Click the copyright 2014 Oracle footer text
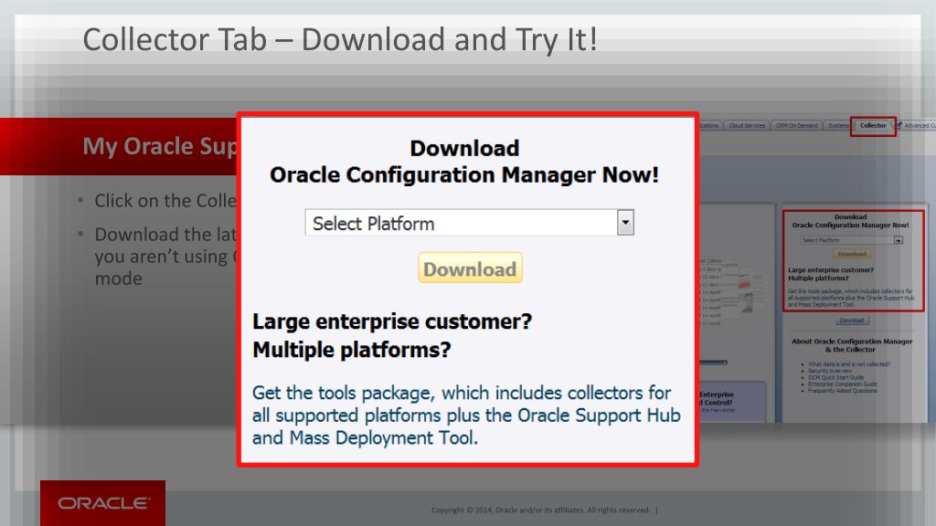The height and width of the screenshot is (526, 936). (x=540, y=510)
